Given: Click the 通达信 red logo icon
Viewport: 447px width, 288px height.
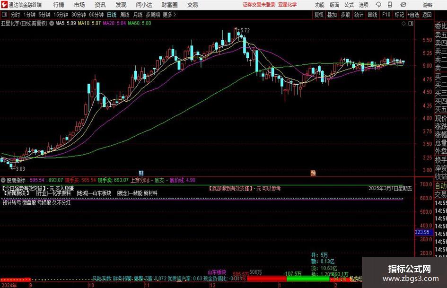Looking at the screenshot, I should (x=4, y=5).
